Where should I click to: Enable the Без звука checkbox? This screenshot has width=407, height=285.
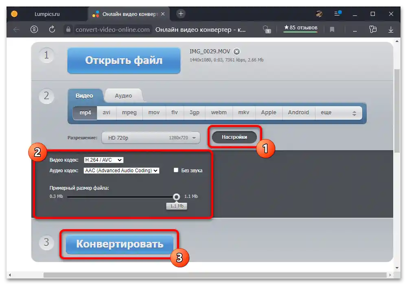click(x=176, y=170)
